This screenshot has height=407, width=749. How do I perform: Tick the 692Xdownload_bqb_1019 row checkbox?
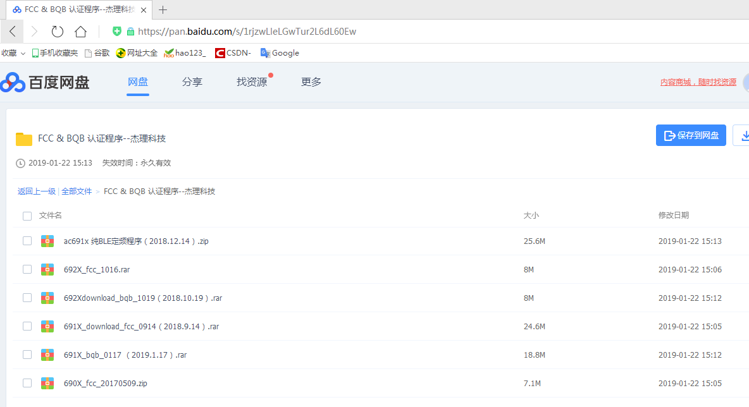click(27, 298)
